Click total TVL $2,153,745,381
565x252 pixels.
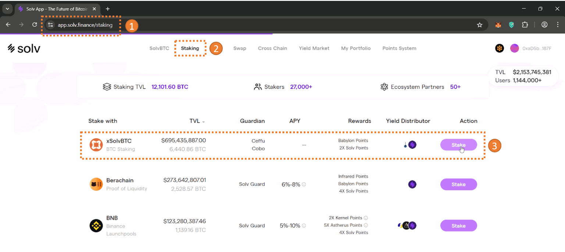point(532,72)
